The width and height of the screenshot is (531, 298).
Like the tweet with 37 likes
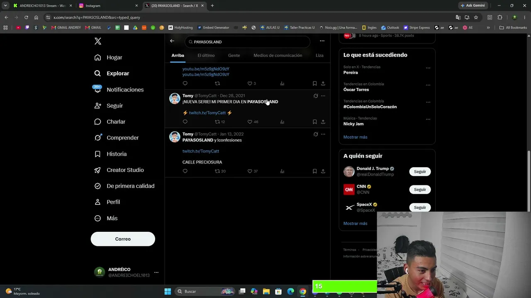coord(253,171)
